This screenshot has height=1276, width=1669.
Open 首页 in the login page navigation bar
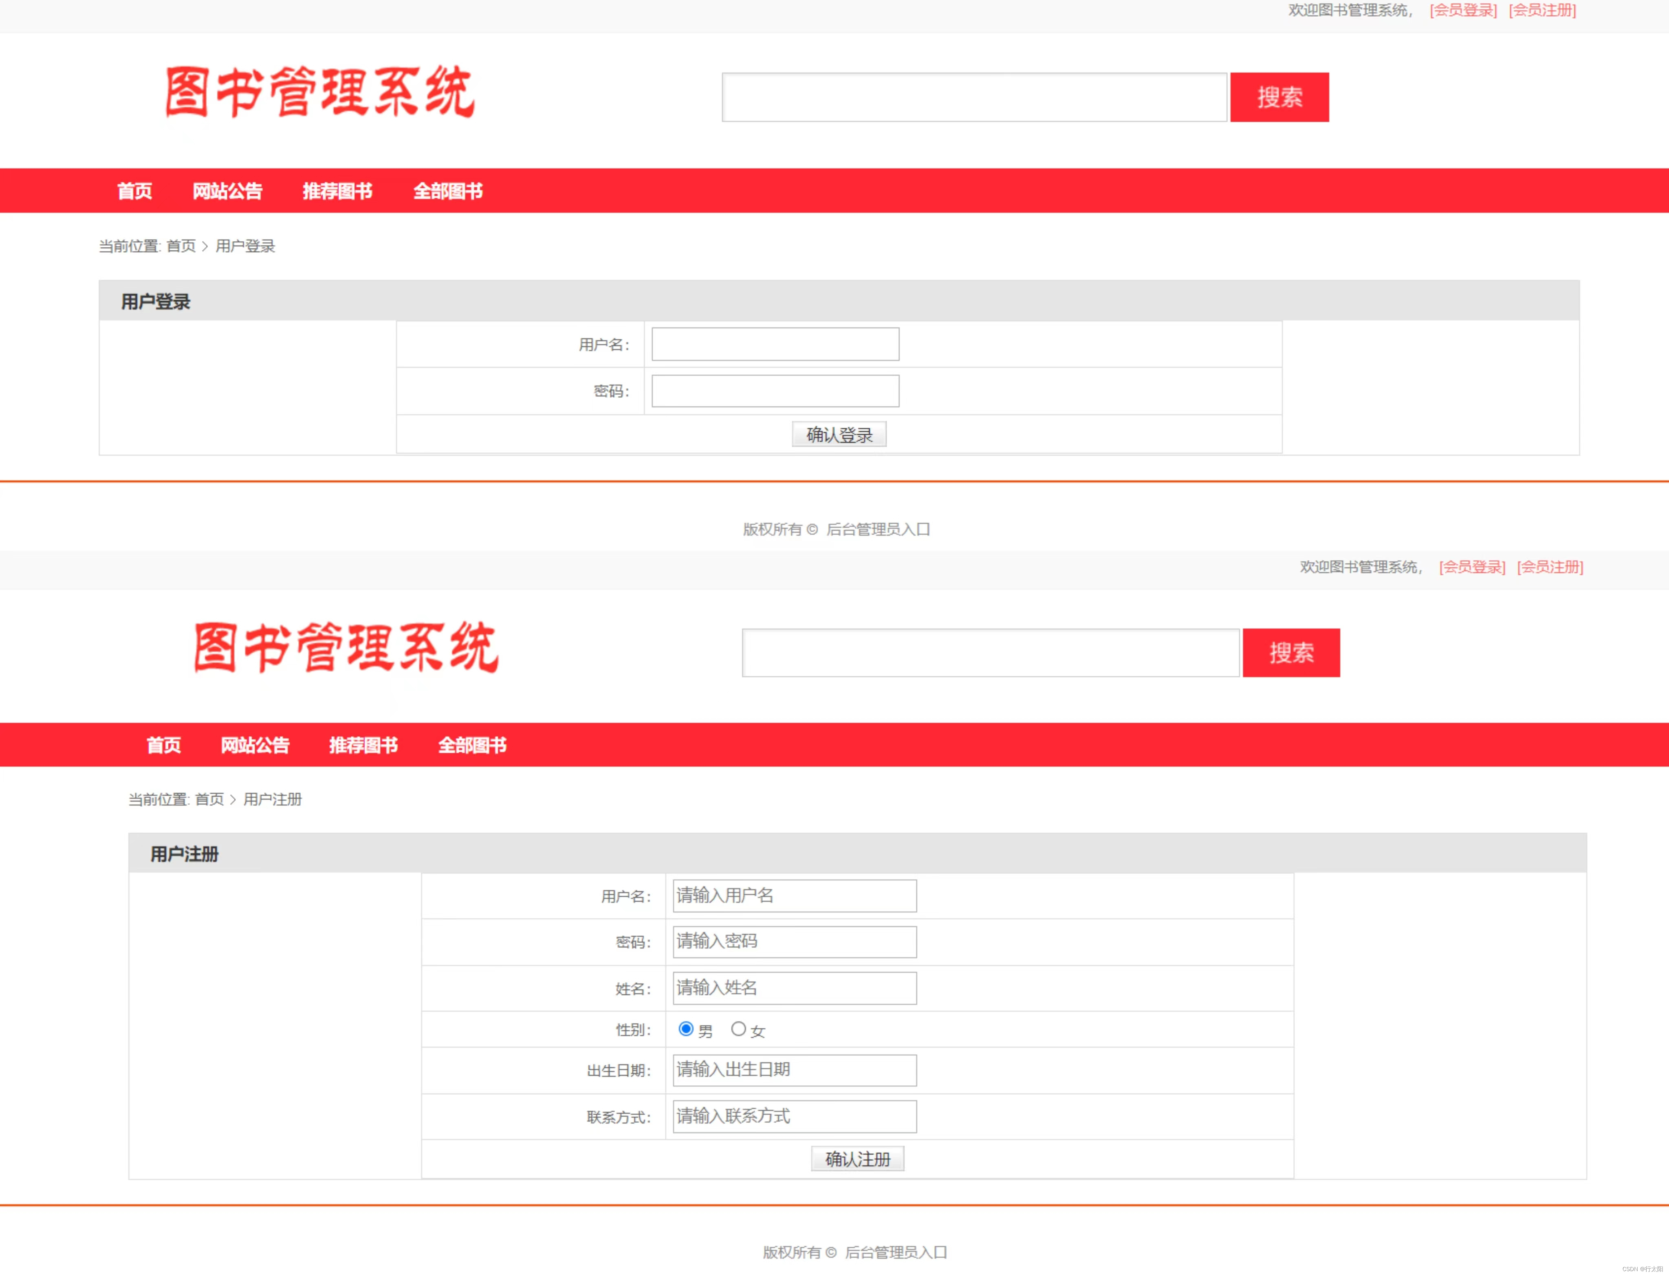coord(134,191)
